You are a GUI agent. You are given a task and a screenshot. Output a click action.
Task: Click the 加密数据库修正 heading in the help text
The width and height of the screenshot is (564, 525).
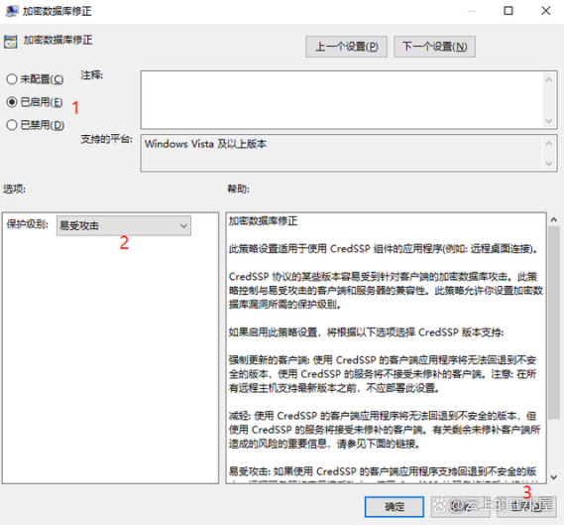pos(264,220)
